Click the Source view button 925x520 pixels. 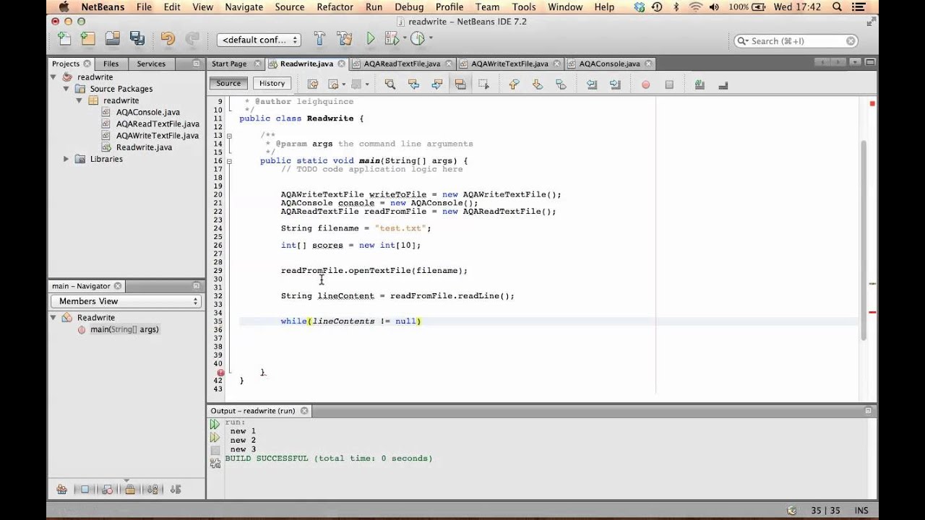[228, 83]
